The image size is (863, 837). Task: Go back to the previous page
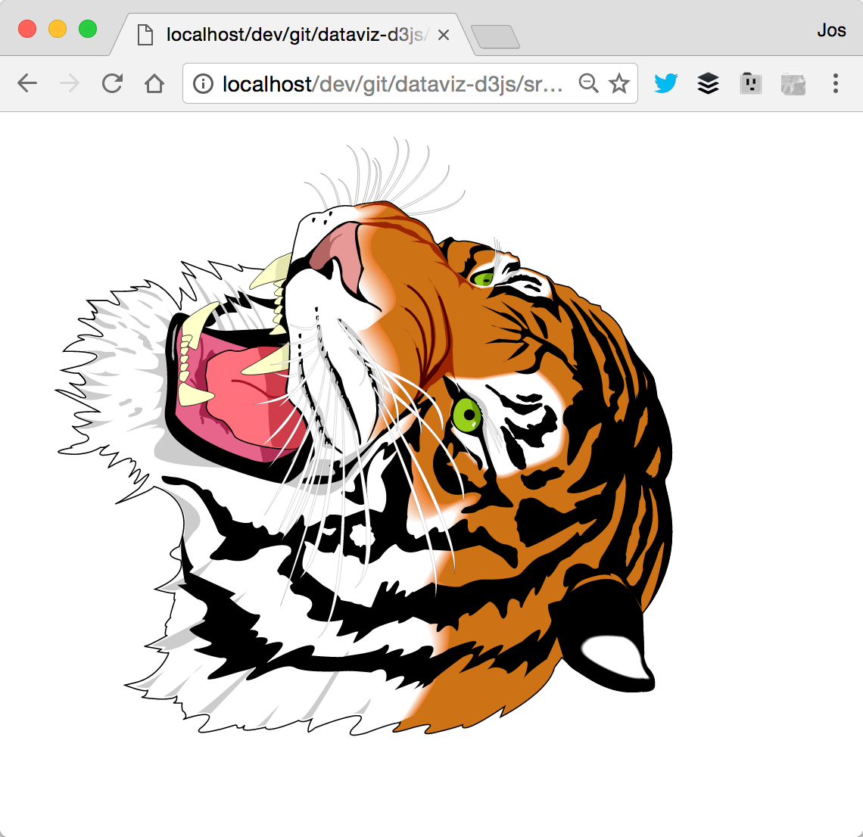tap(27, 84)
